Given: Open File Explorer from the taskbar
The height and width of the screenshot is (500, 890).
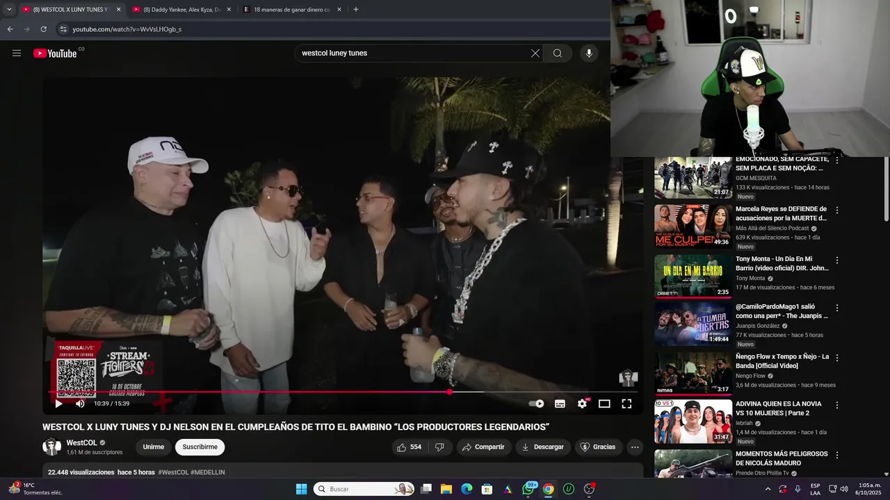Looking at the screenshot, I should 446,489.
